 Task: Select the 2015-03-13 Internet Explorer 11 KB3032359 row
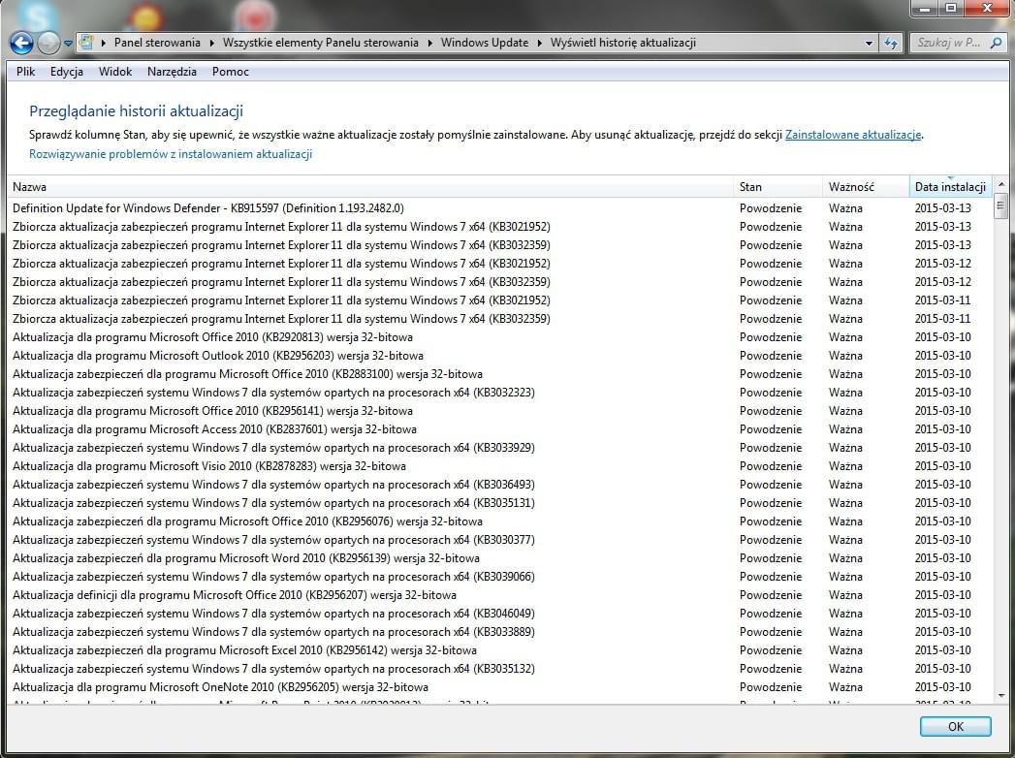coord(498,245)
